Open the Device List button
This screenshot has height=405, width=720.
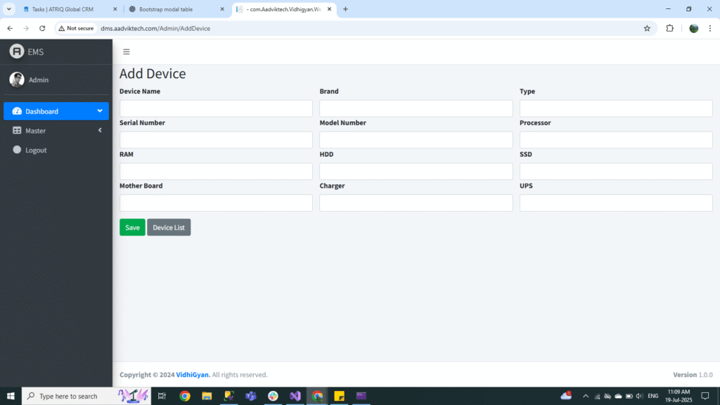point(169,227)
